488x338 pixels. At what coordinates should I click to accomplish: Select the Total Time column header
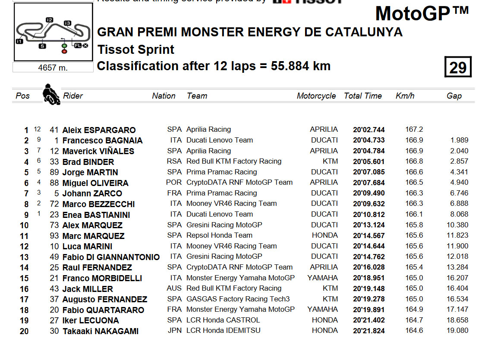[x=362, y=96]
